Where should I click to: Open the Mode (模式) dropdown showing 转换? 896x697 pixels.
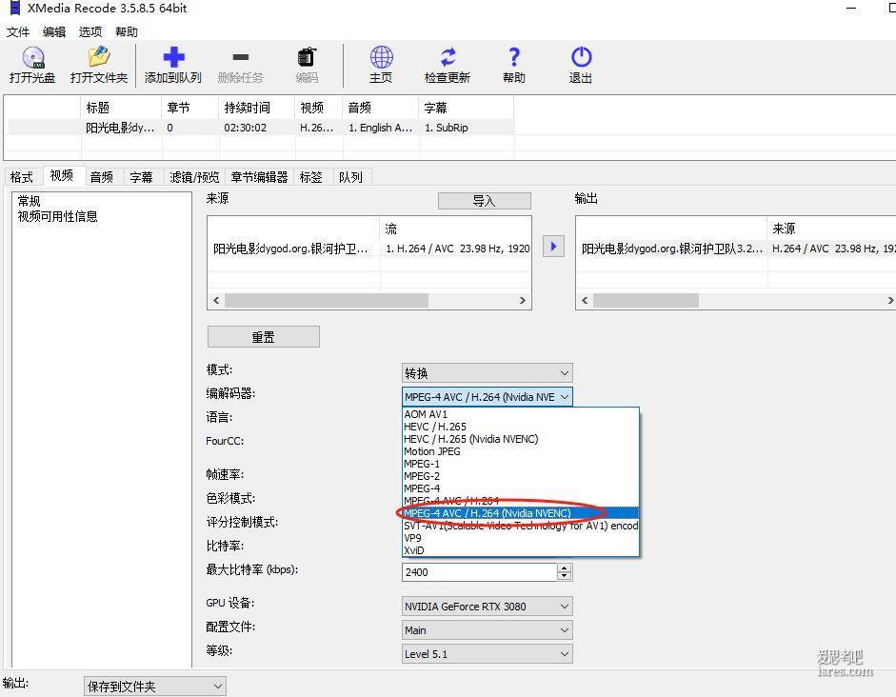tap(488, 373)
